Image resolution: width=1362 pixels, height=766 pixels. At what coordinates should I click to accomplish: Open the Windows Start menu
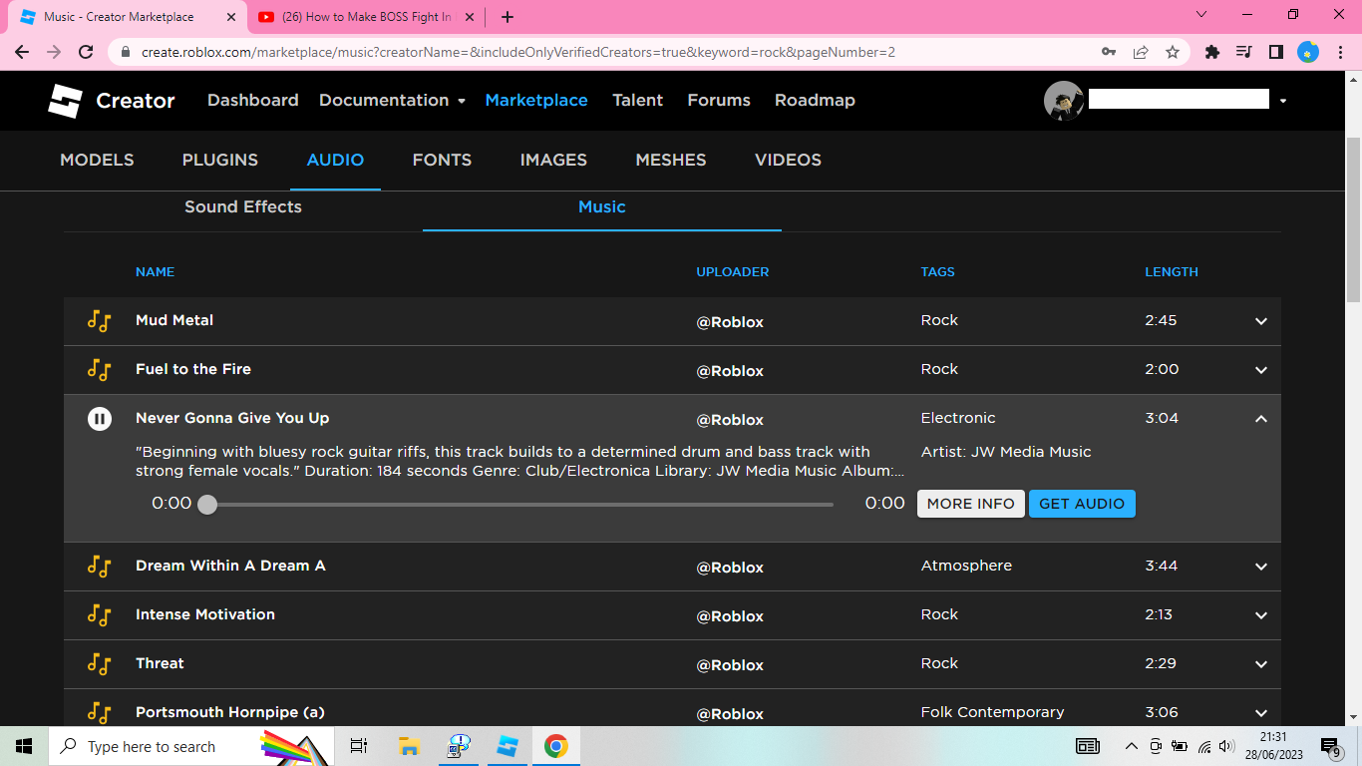click(24, 746)
